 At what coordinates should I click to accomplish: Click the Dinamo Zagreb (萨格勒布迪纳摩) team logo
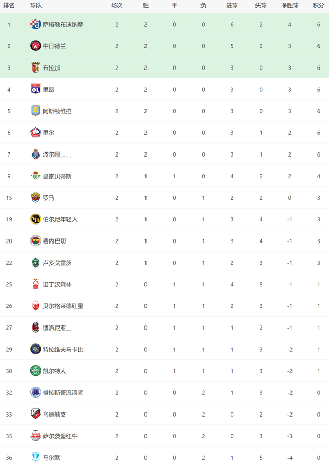(35, 24)
